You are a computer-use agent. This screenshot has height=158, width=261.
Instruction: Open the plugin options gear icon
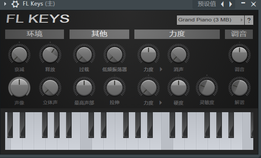[15, 4]
